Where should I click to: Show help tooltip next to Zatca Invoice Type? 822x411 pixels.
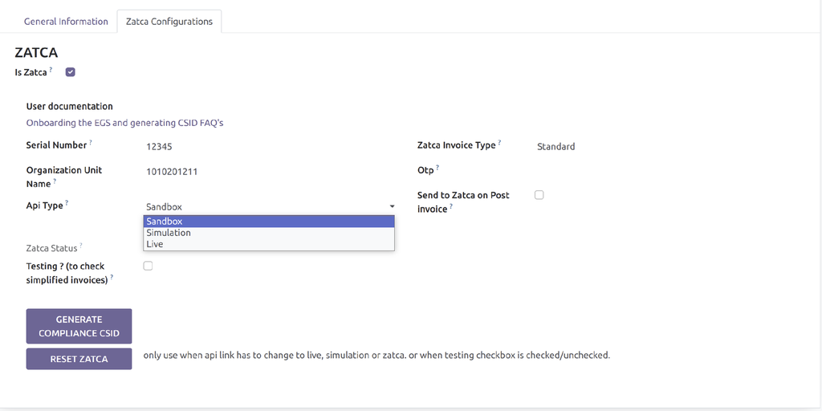tap(499, 142)
